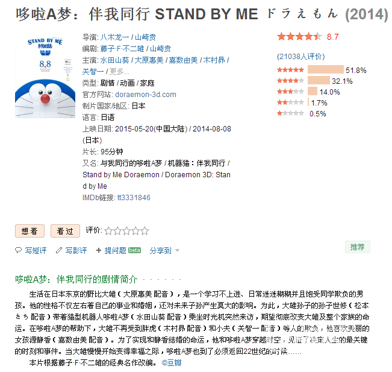Open the 分享到 share menu
The image size is (392, 372).
pyautogui.click(x=161, y=250)
